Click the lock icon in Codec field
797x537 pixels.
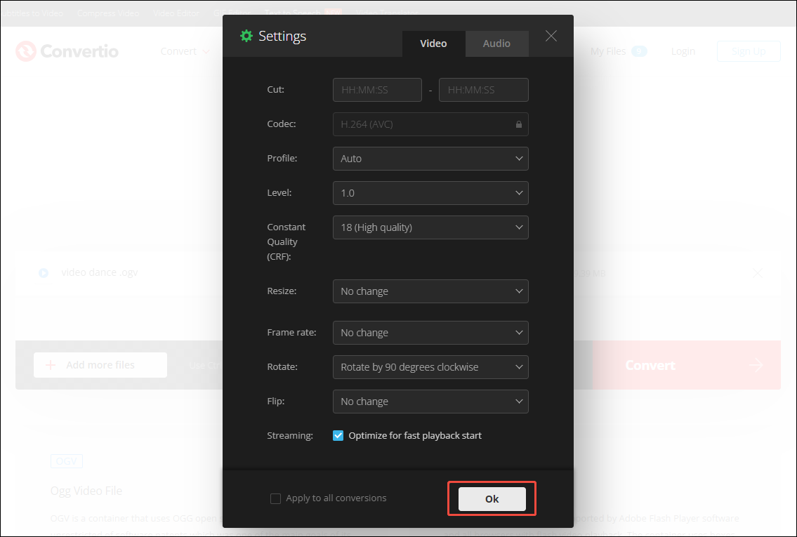518,124
